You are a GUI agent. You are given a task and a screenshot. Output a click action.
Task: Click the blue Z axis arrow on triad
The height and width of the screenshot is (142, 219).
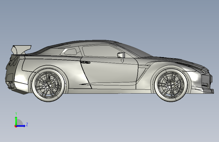tap(21, 126)
